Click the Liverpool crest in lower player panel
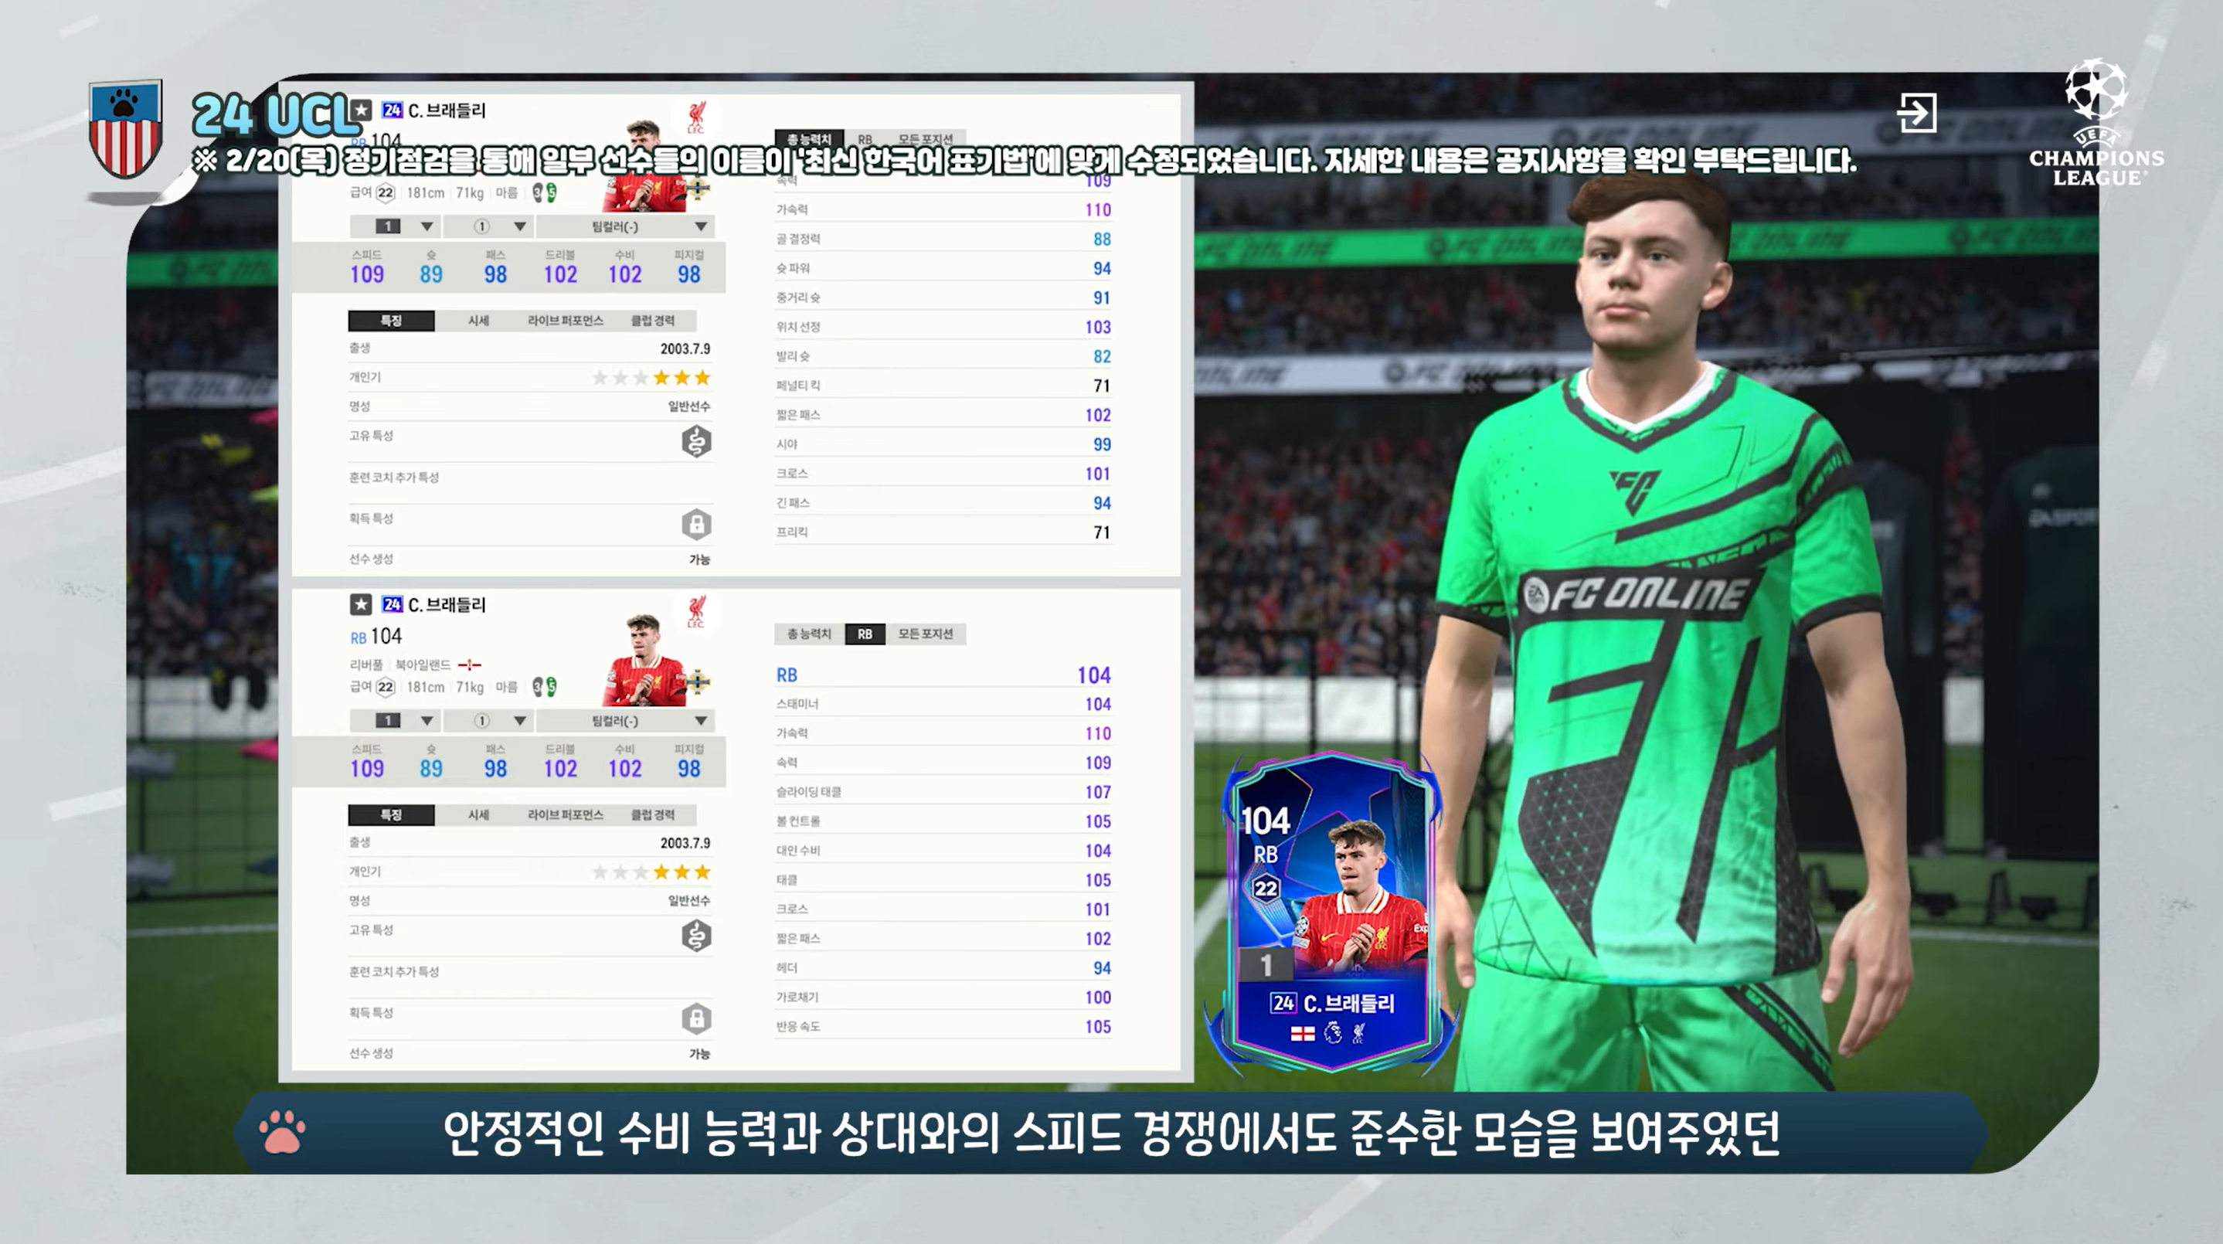The image size is (2223, 1244). click(x=696, y=610)
